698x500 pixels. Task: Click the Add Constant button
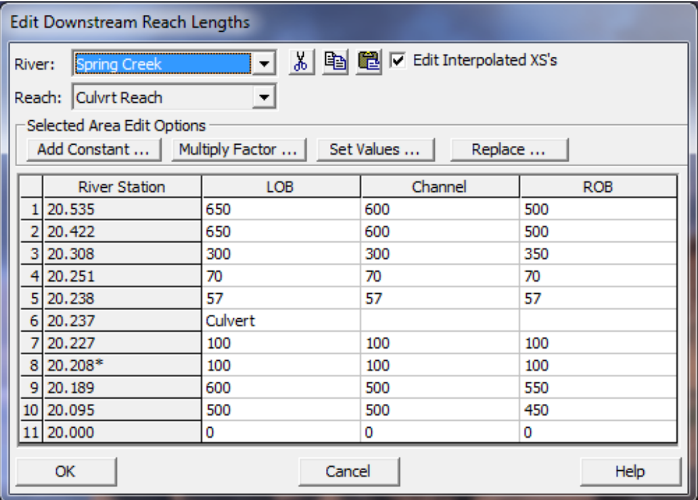(x=93, y=149)
